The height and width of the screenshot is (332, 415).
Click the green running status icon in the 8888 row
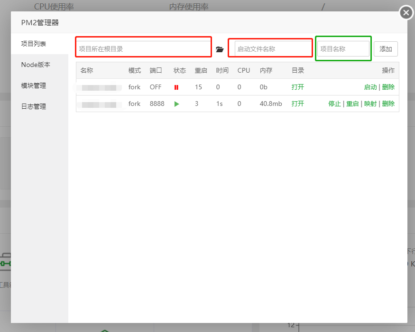[x=177, y=104]
